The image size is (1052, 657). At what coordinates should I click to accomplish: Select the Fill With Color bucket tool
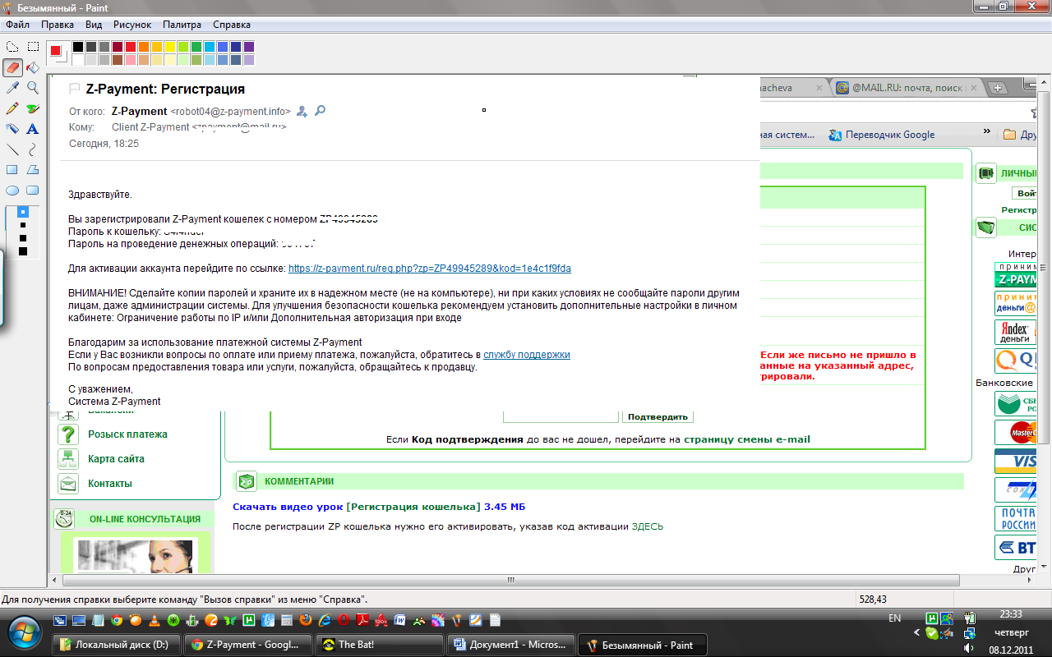[x=33, y=67]
